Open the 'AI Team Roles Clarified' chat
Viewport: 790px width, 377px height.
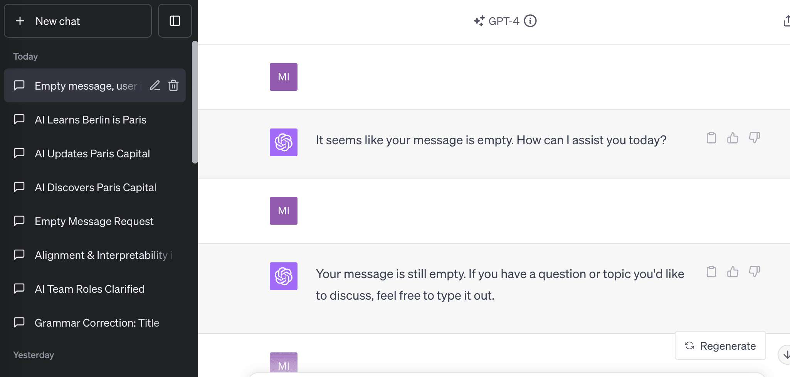(89, 289)
